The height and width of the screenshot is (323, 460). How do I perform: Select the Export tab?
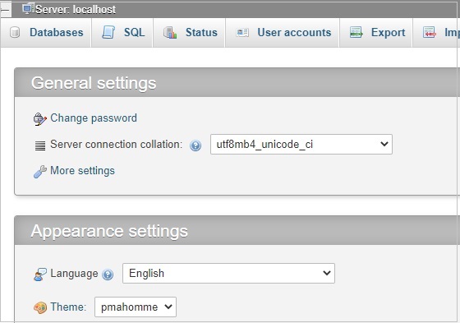tap(376, 32)
